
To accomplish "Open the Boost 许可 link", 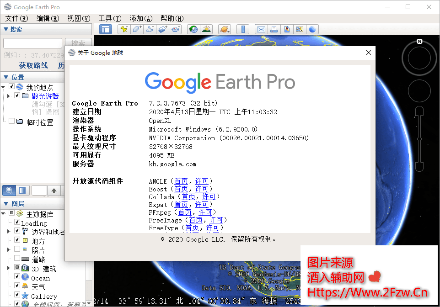I will tap(202, 189).
